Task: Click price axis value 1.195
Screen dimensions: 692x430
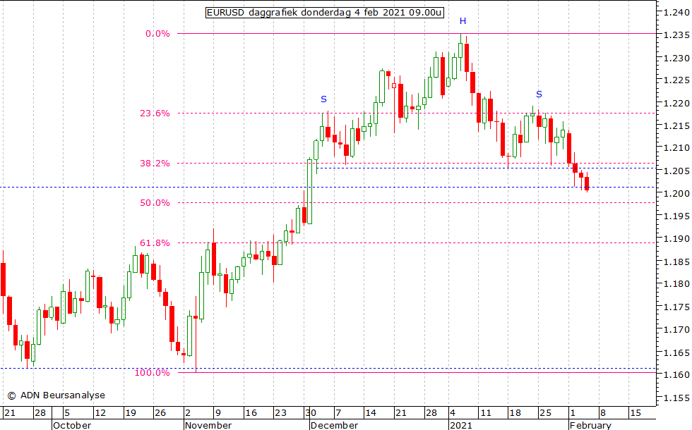Action: coord(677,216)
